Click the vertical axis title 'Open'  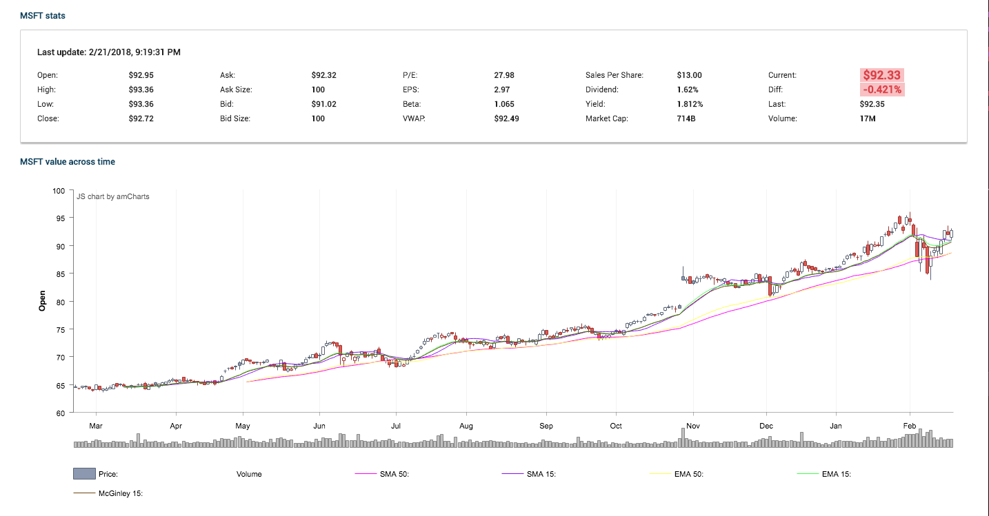42,301
